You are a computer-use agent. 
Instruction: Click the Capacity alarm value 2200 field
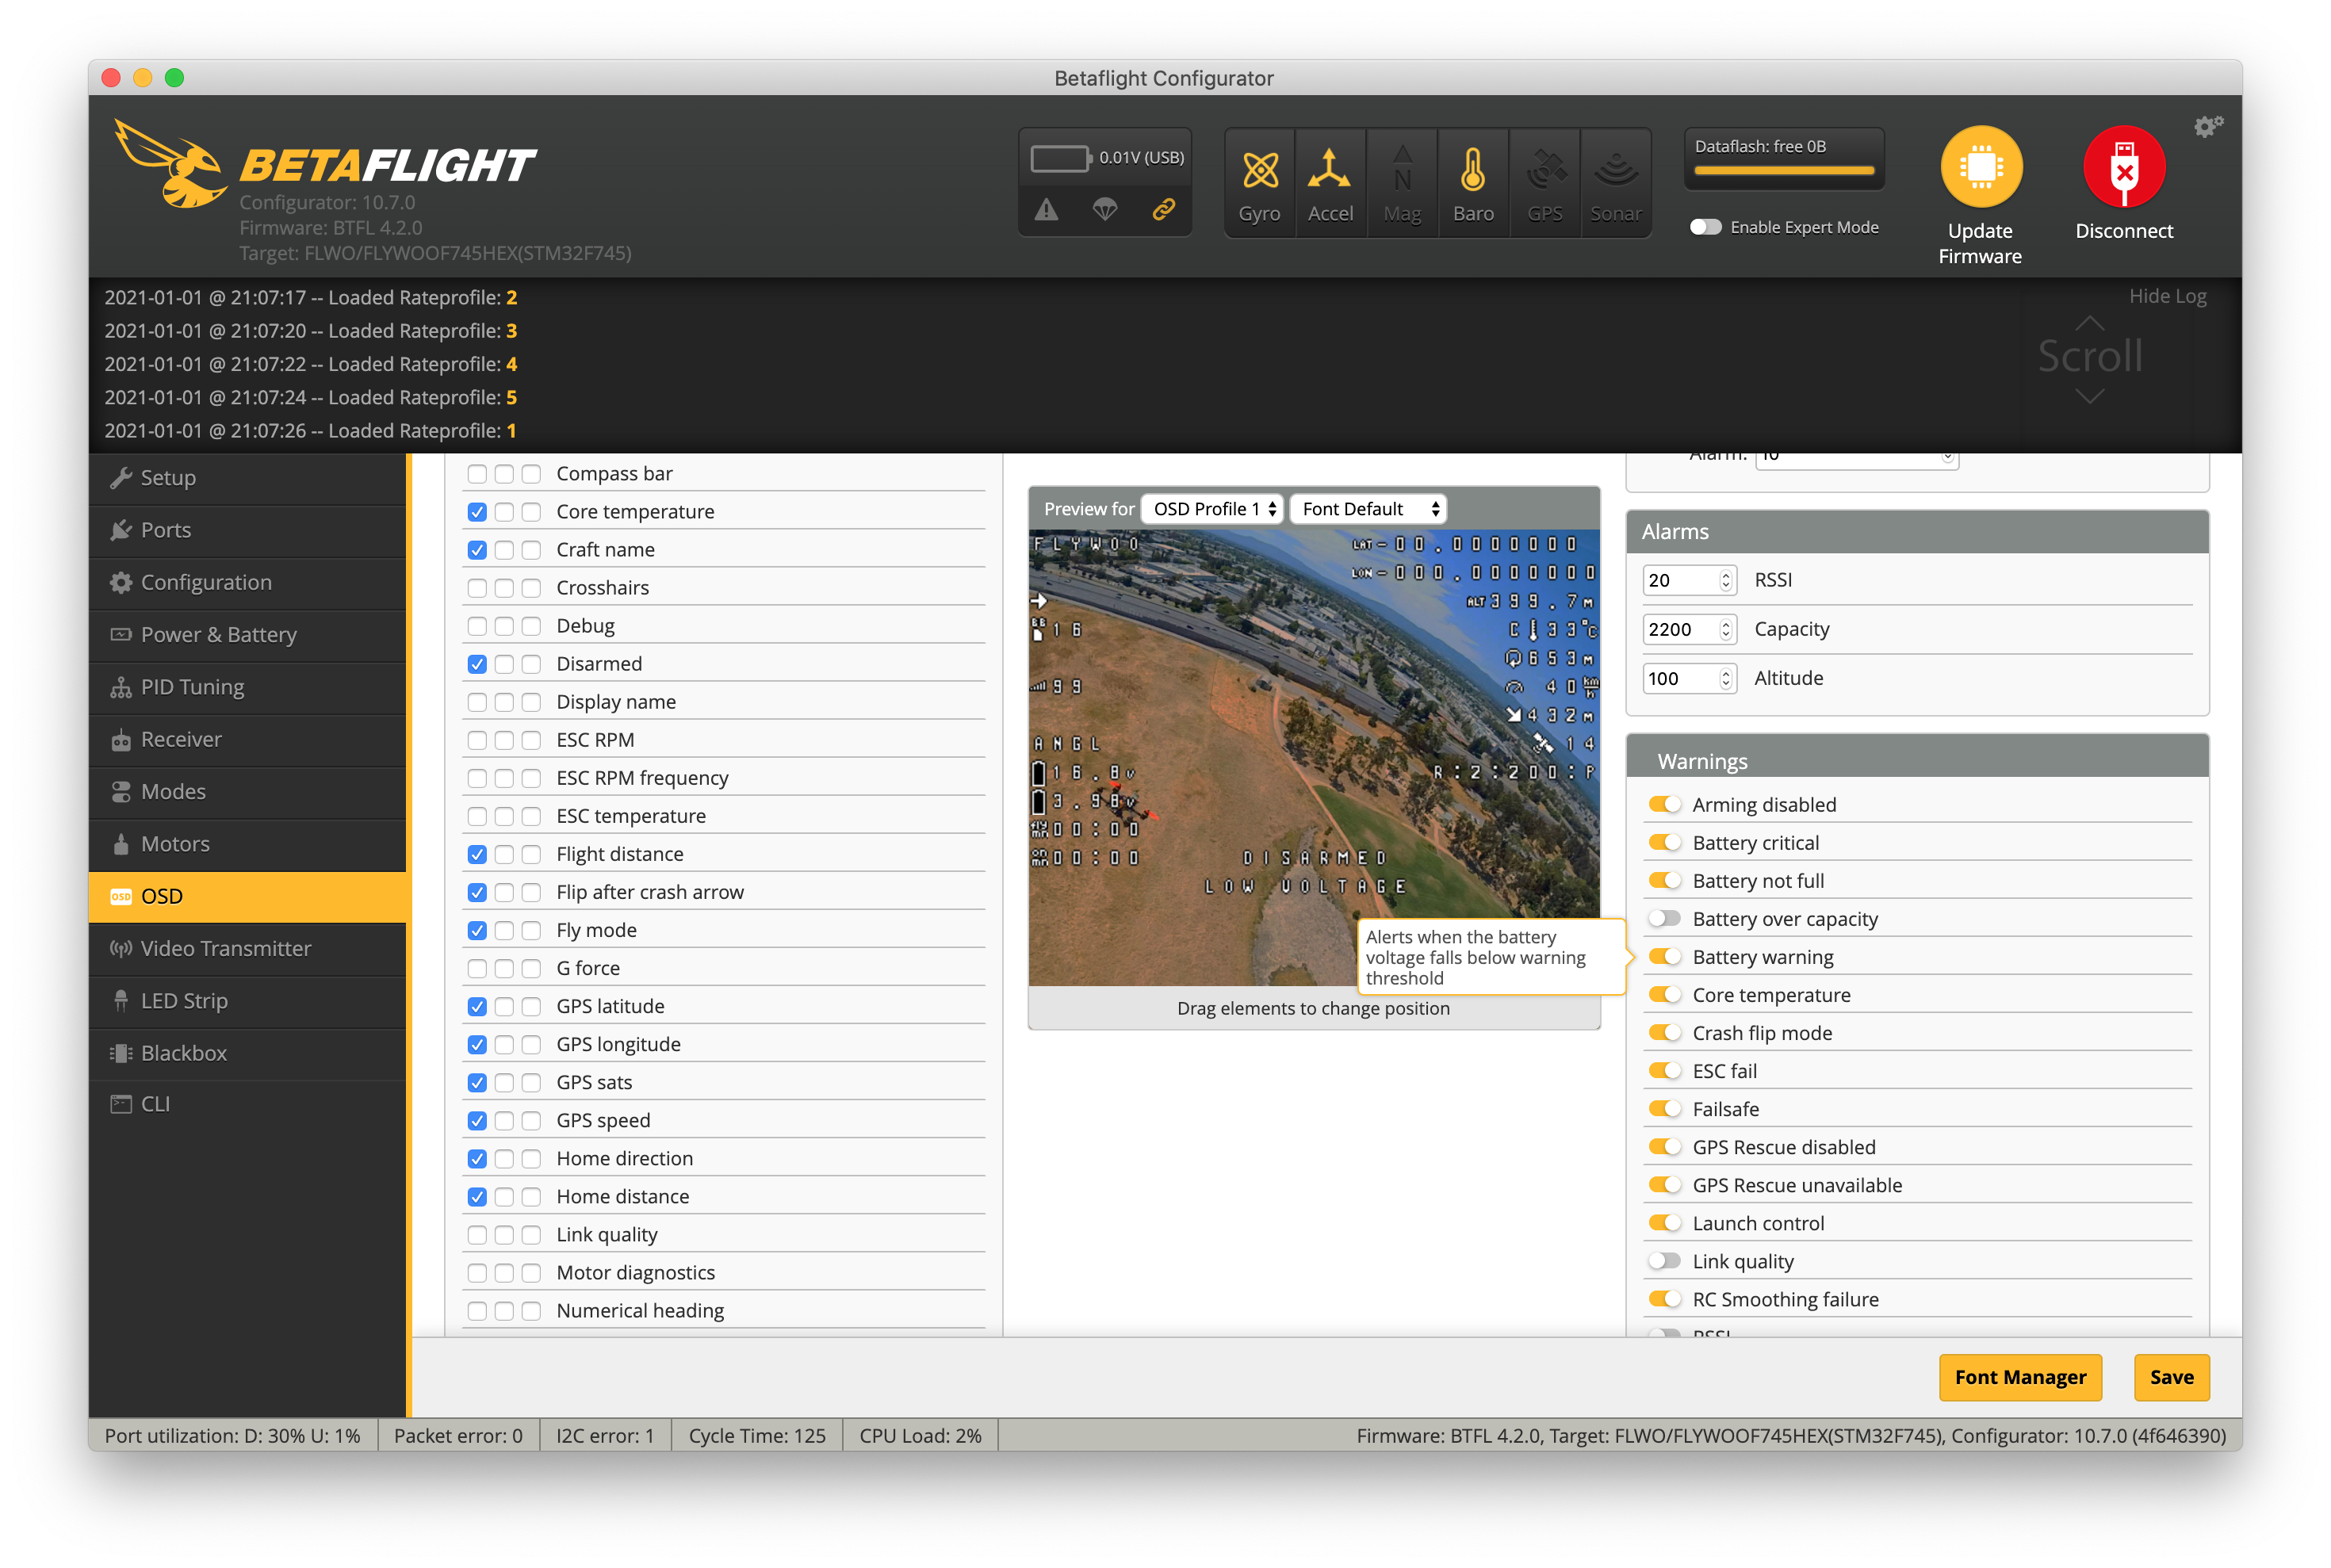coord(1689,629)
